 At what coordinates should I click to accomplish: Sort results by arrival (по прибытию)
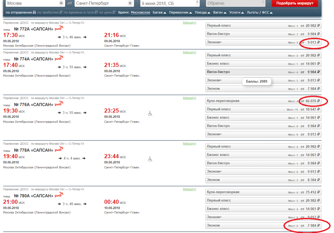pos(50,13)
